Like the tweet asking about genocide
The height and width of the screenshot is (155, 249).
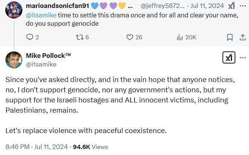click(130, 37)
